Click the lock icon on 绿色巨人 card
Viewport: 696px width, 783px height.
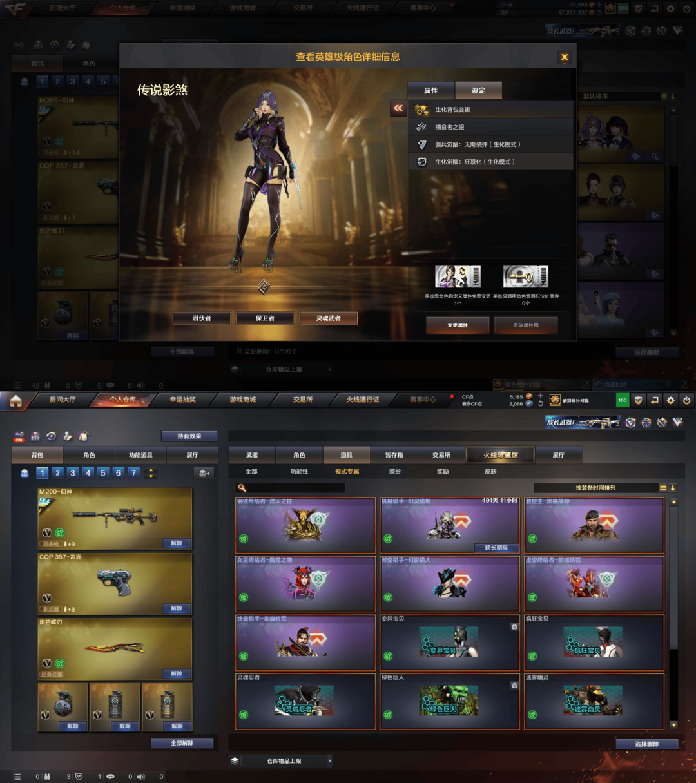514,685
